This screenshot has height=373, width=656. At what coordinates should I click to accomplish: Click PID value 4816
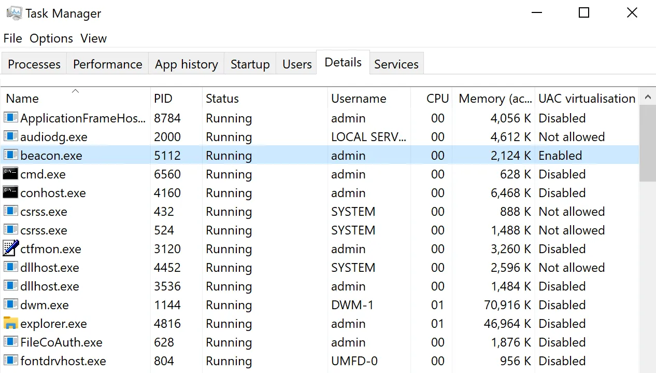coord(167,323)
